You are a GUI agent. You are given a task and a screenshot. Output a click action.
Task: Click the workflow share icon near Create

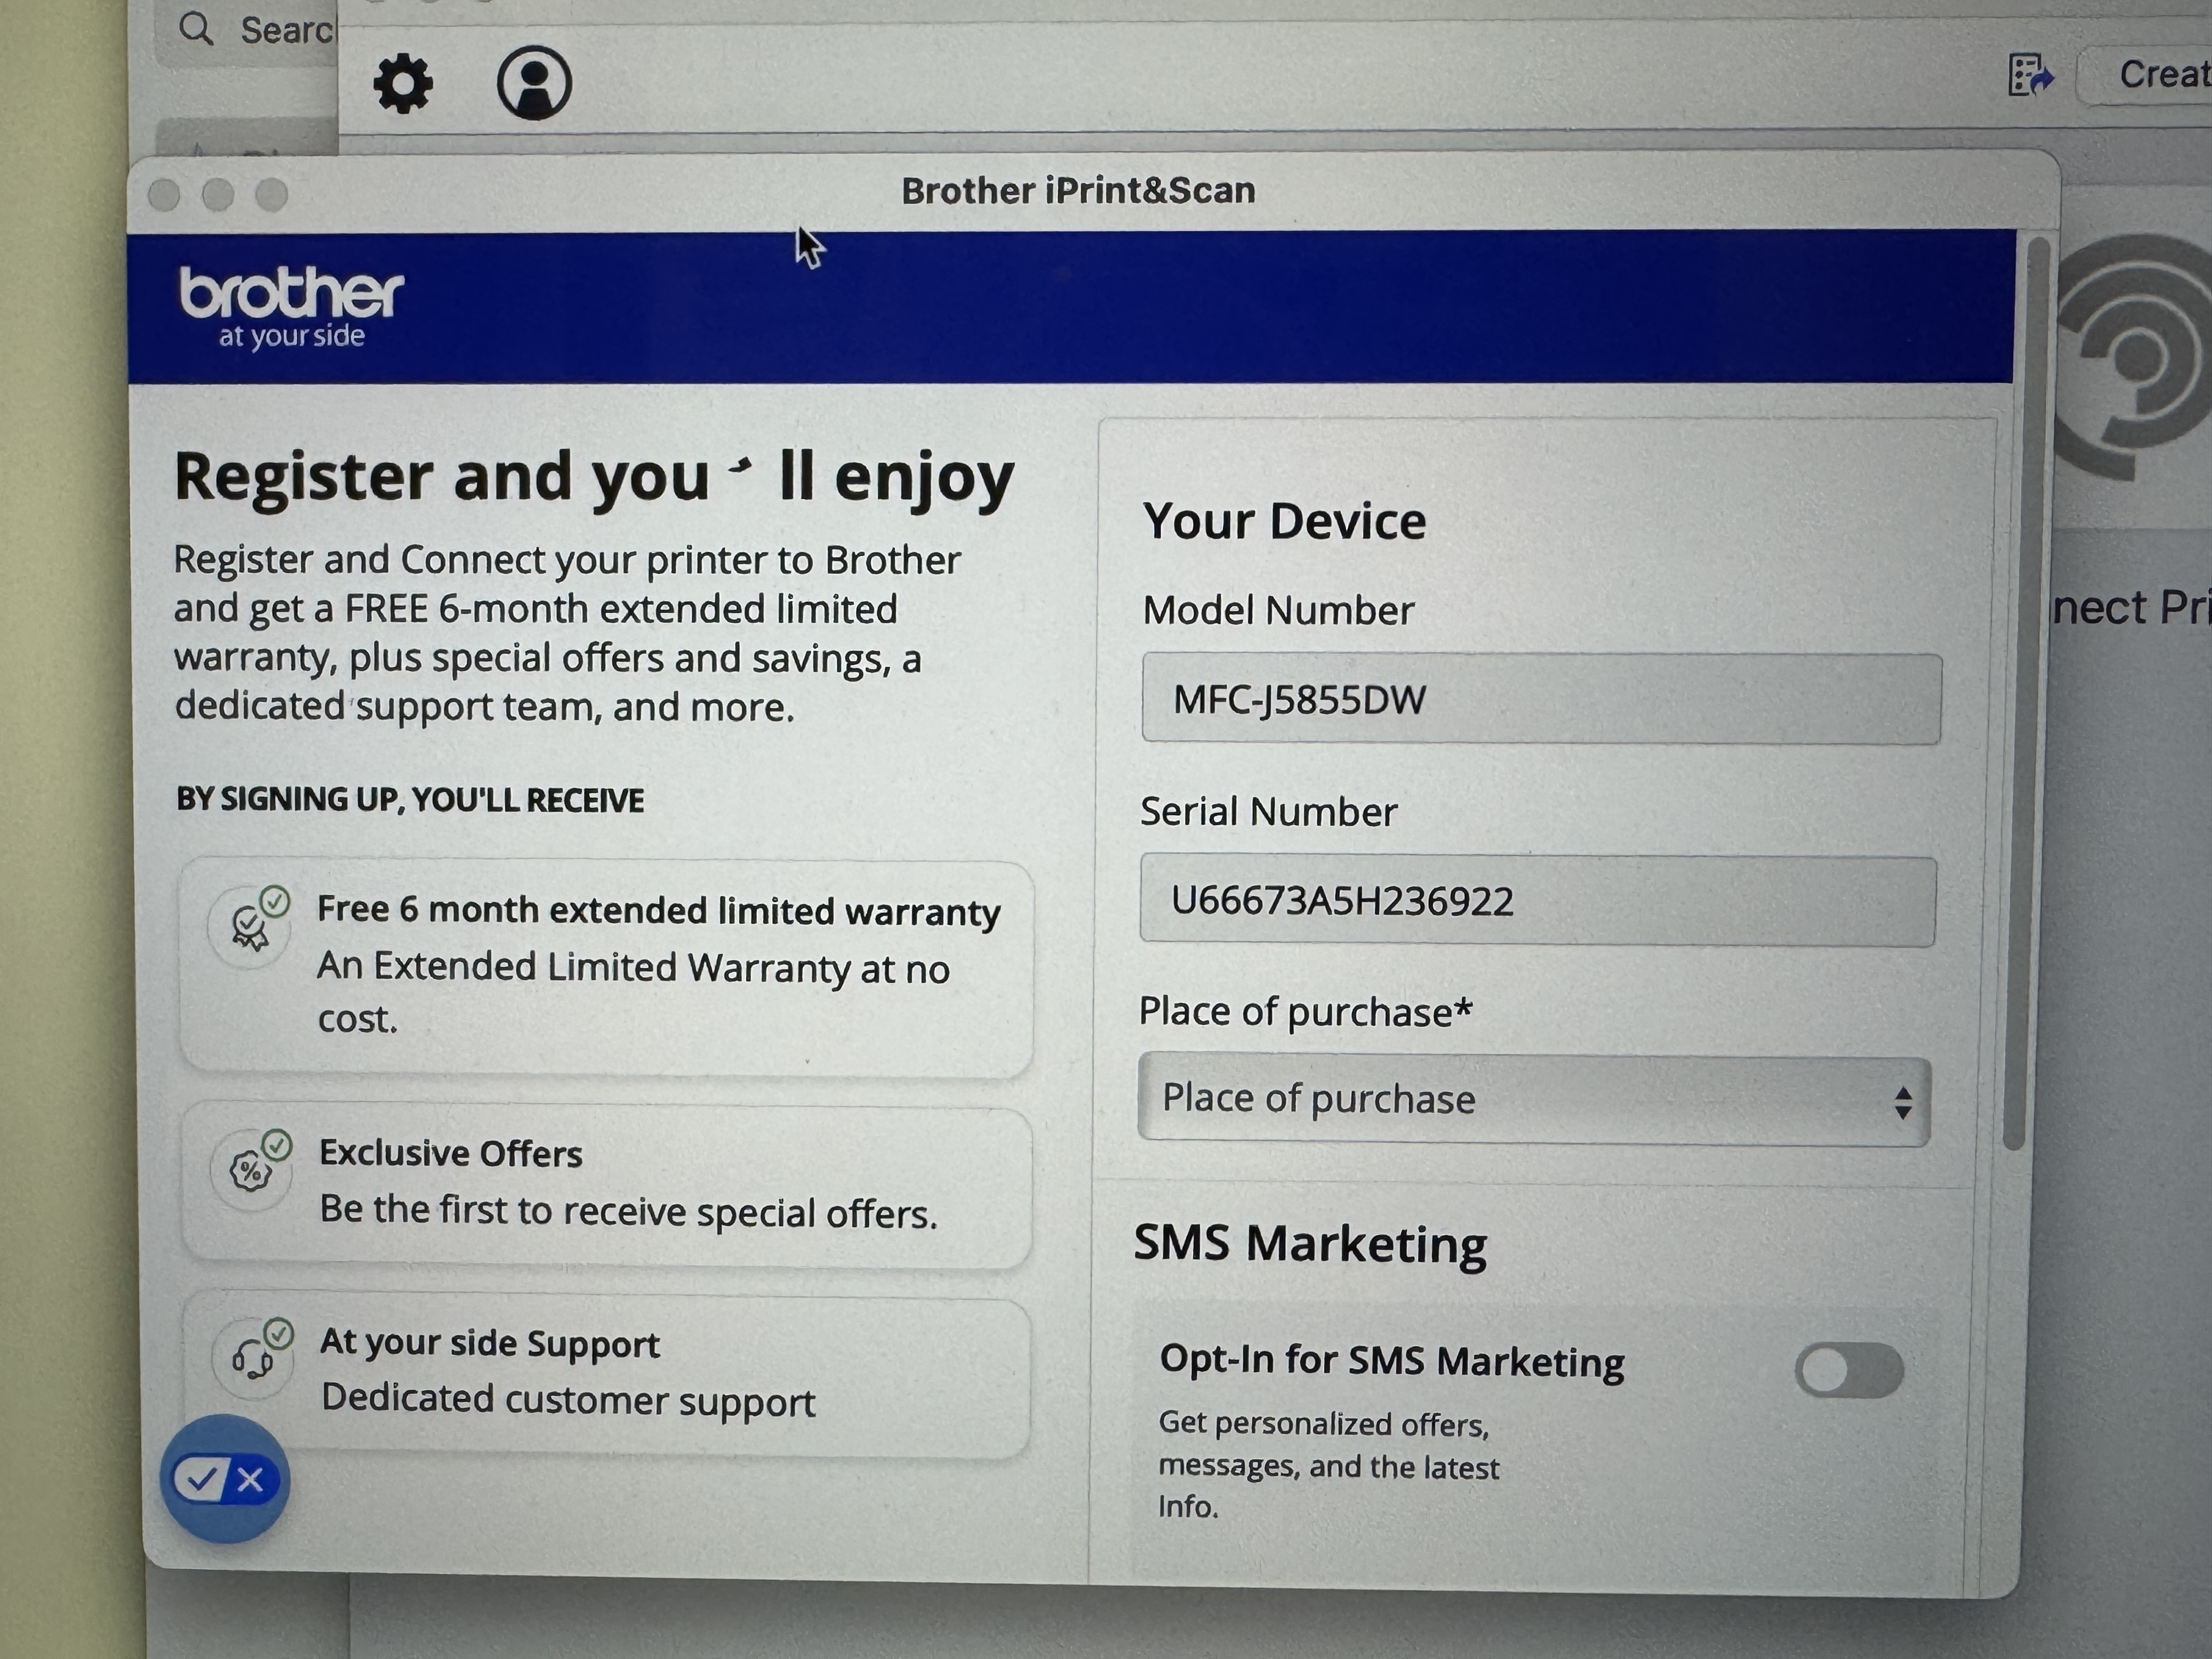click(2030, 75)
